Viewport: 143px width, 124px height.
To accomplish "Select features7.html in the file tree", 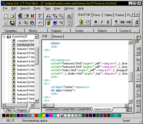I will 26,99.
